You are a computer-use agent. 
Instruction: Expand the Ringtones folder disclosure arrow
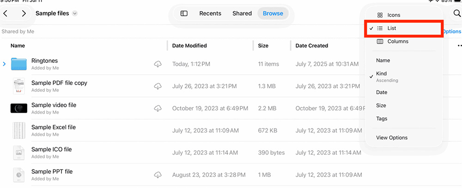5,64
